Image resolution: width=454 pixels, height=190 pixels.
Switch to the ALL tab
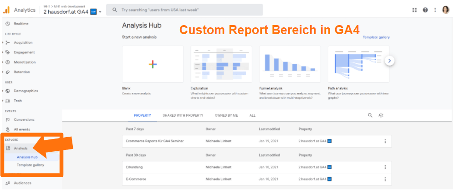(x=252, y=115)
